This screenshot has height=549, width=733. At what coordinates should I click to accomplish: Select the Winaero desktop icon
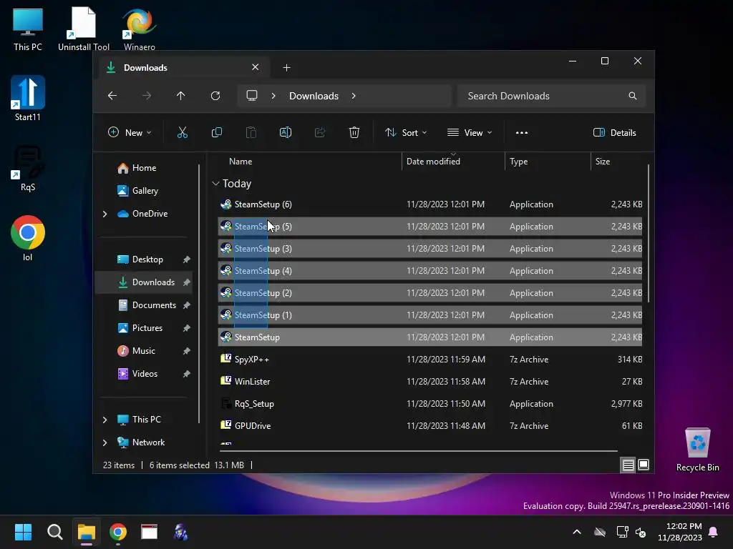[x=140, y=29]
